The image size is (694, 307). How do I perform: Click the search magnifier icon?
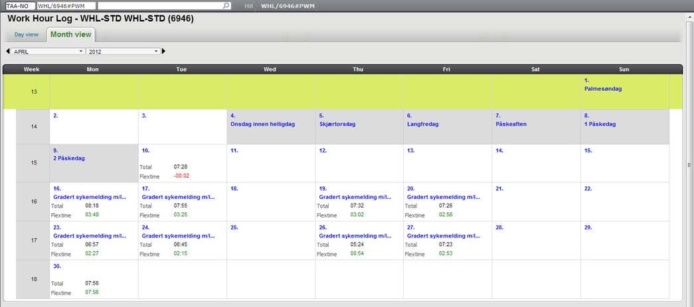(226, 5)
